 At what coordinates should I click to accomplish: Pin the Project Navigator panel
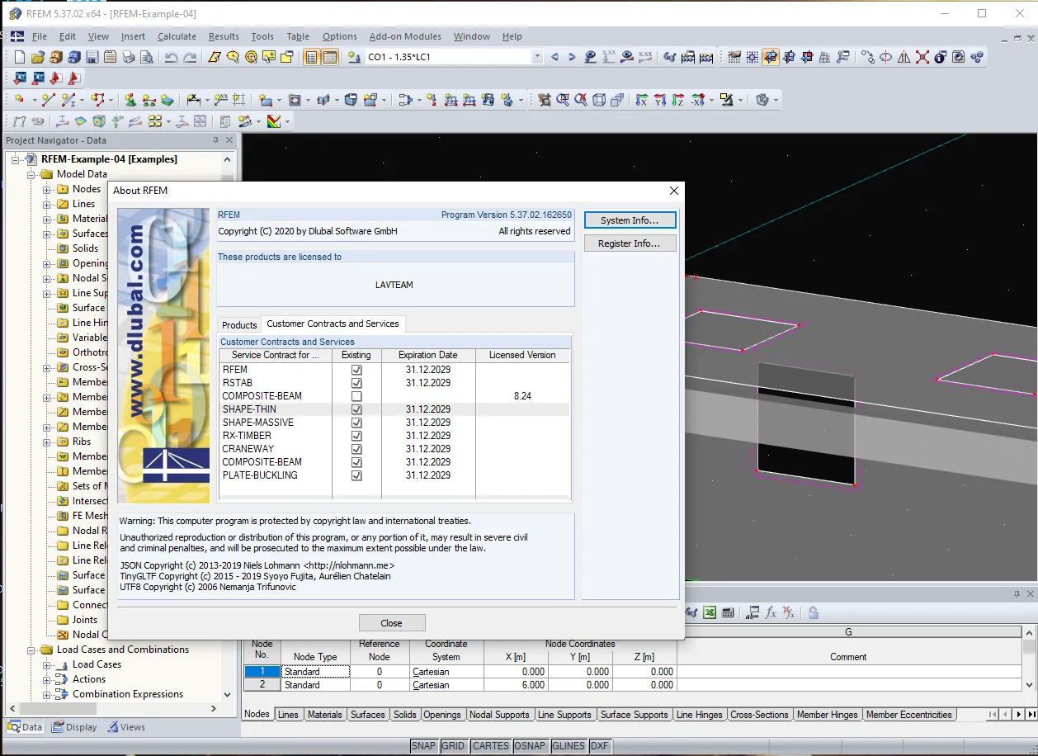(216, 140)
